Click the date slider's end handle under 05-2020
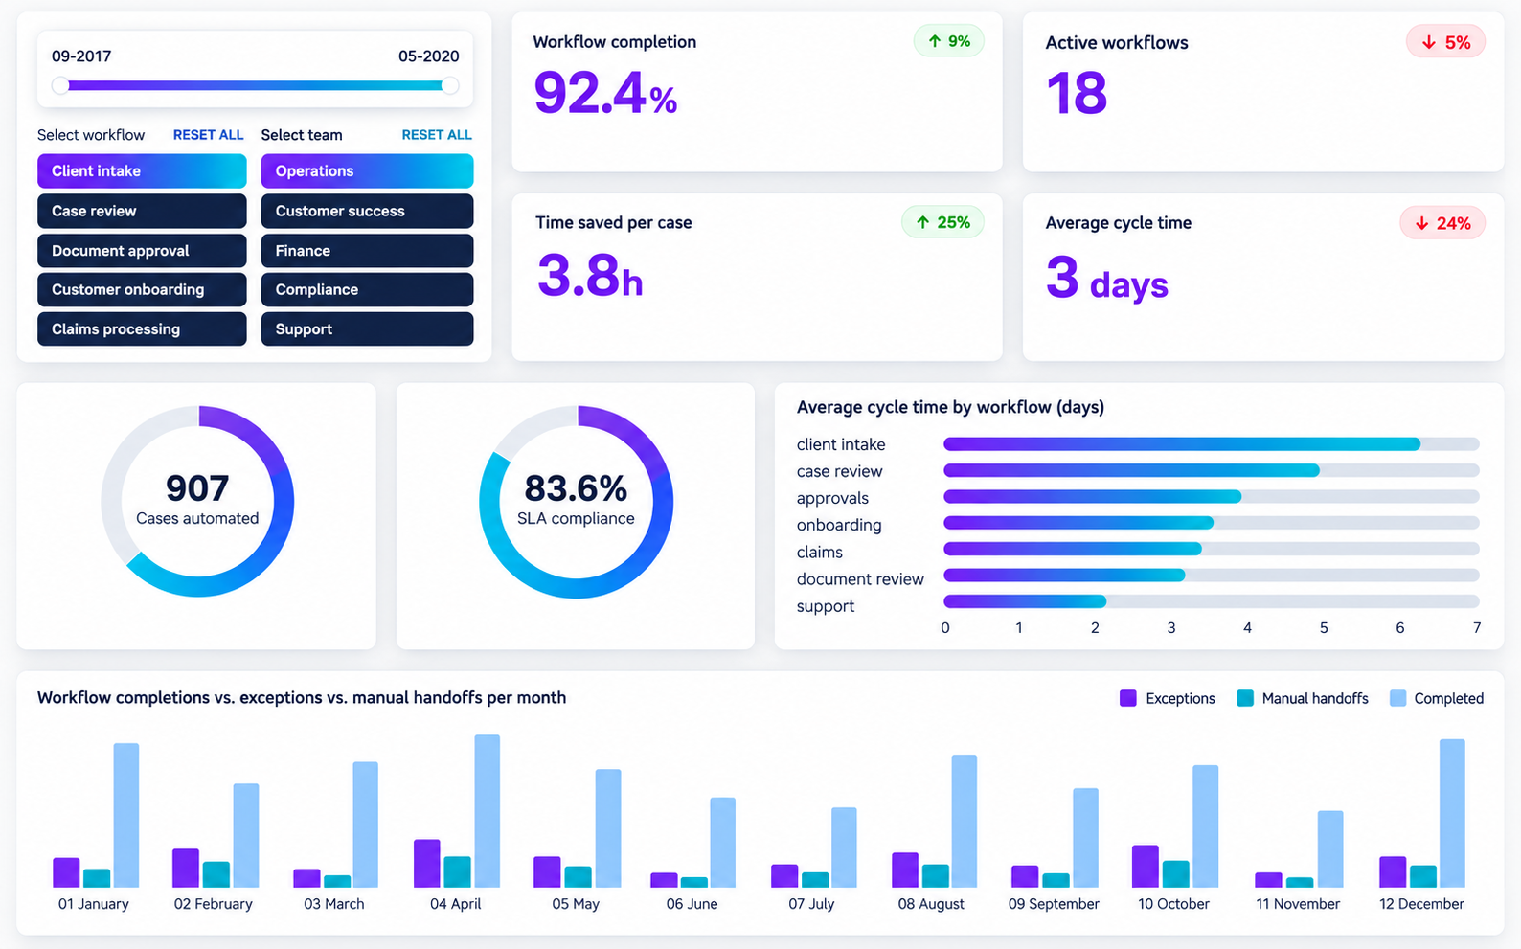This screenshot has width=1521, height=949. (x=449, y=85)
